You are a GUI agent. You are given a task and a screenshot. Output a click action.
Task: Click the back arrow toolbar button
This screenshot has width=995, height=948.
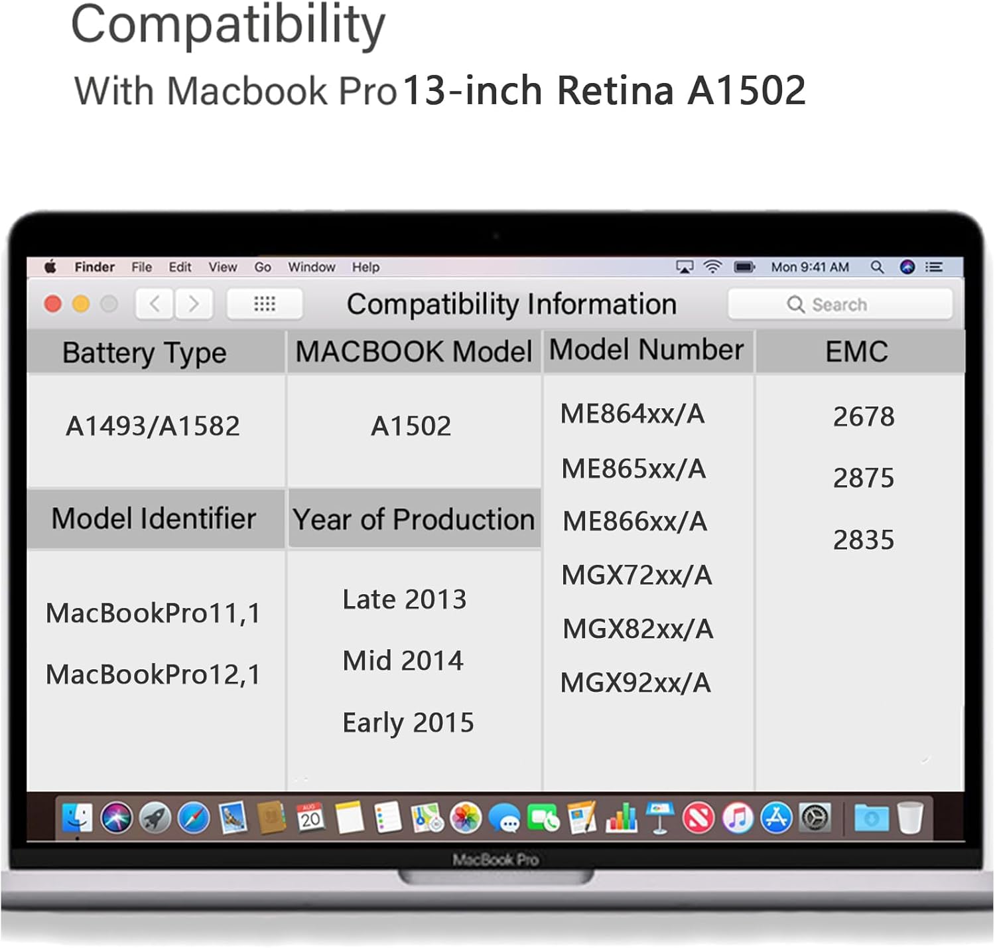coord(155,304)
